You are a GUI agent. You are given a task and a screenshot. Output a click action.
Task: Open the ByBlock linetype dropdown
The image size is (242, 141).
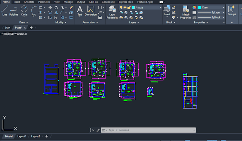pos(223,17)
